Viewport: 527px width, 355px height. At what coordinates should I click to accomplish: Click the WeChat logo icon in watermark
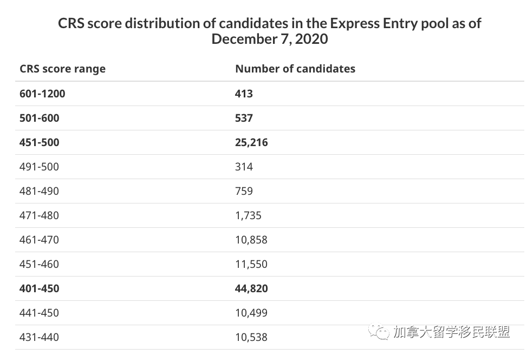pyautogui.click(x=379, y=332)
